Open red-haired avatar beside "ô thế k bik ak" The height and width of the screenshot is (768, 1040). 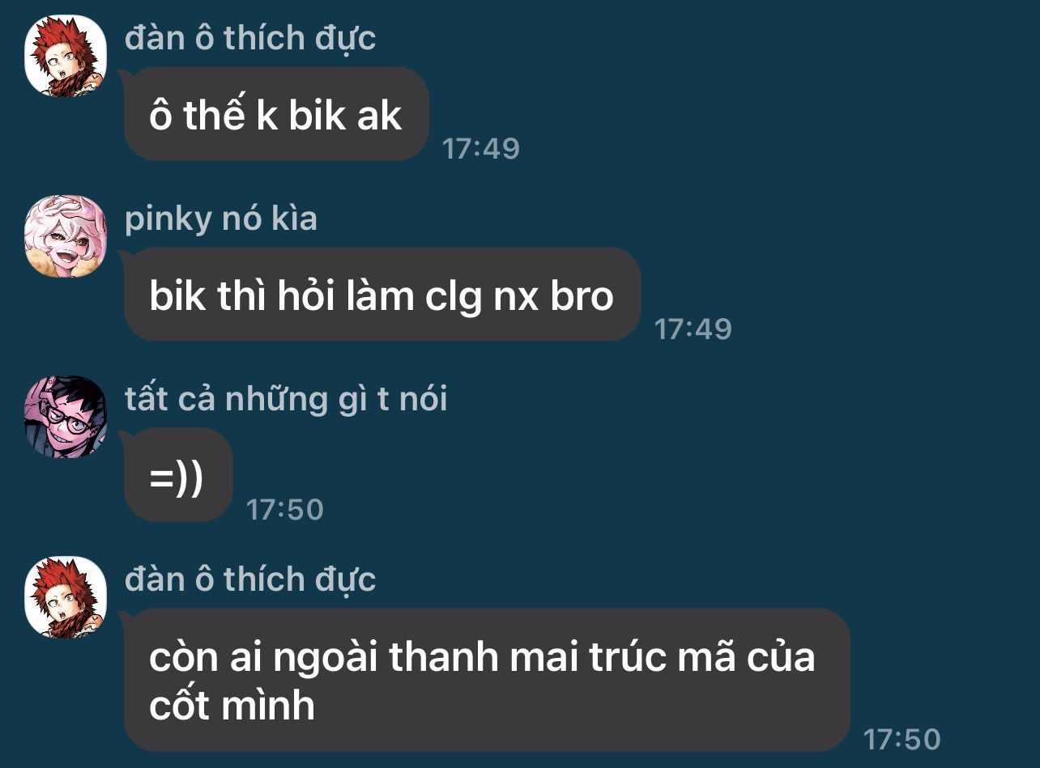(x=66, y=56)
